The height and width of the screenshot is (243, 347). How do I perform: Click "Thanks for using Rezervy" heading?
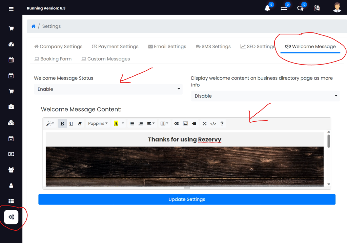185,140
